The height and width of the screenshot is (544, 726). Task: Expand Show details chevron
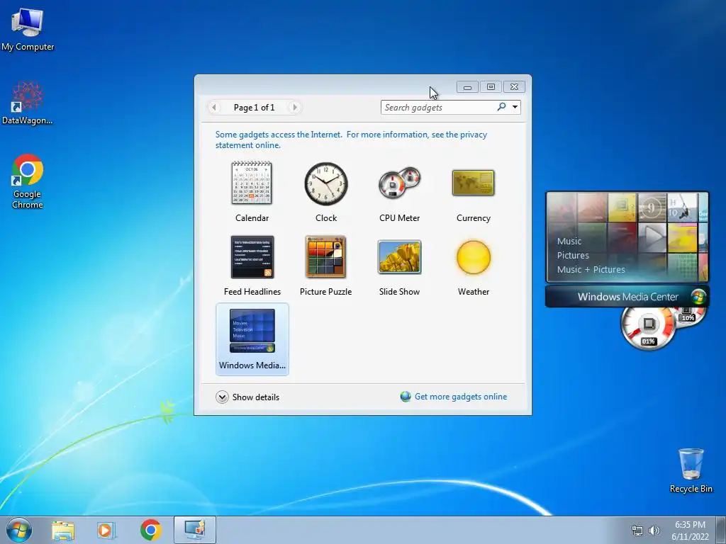click(222, 397)
